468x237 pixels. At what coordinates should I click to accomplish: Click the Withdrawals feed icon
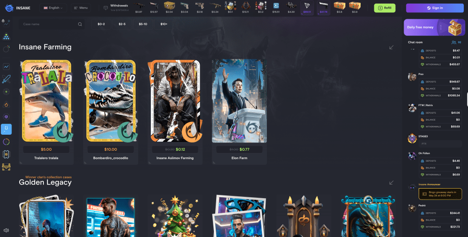pyautogui.click(x=106, y=8)
